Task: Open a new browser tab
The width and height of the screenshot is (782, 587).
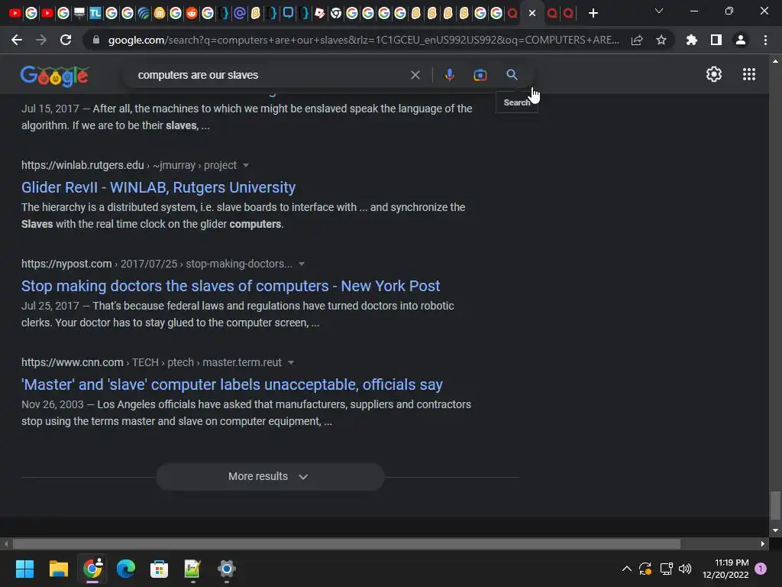Action: coord(593,13)
